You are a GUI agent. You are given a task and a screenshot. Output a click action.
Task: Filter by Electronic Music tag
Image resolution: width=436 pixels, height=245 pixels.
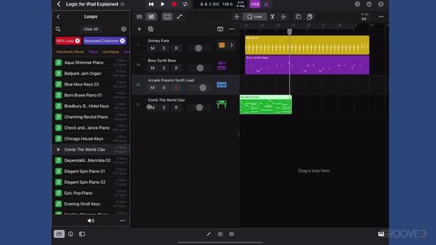70,52
